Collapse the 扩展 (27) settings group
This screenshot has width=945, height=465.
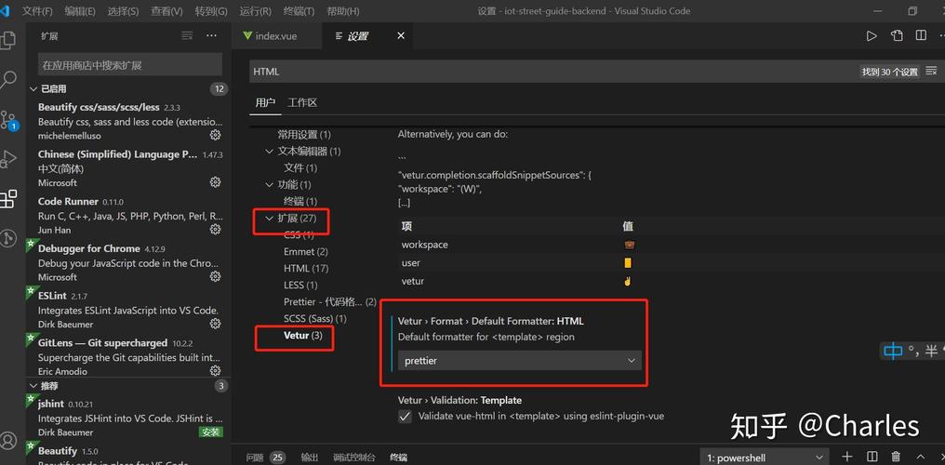click(x=270, y=219)
